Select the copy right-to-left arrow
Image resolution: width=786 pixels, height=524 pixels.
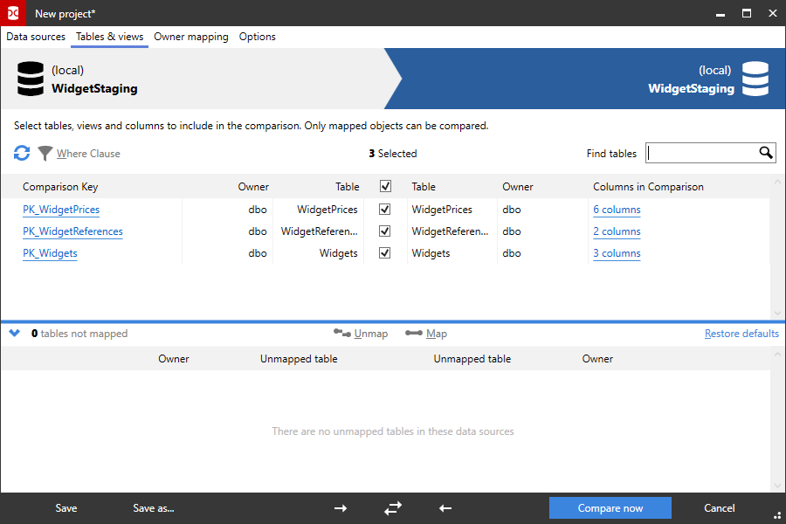445,507
